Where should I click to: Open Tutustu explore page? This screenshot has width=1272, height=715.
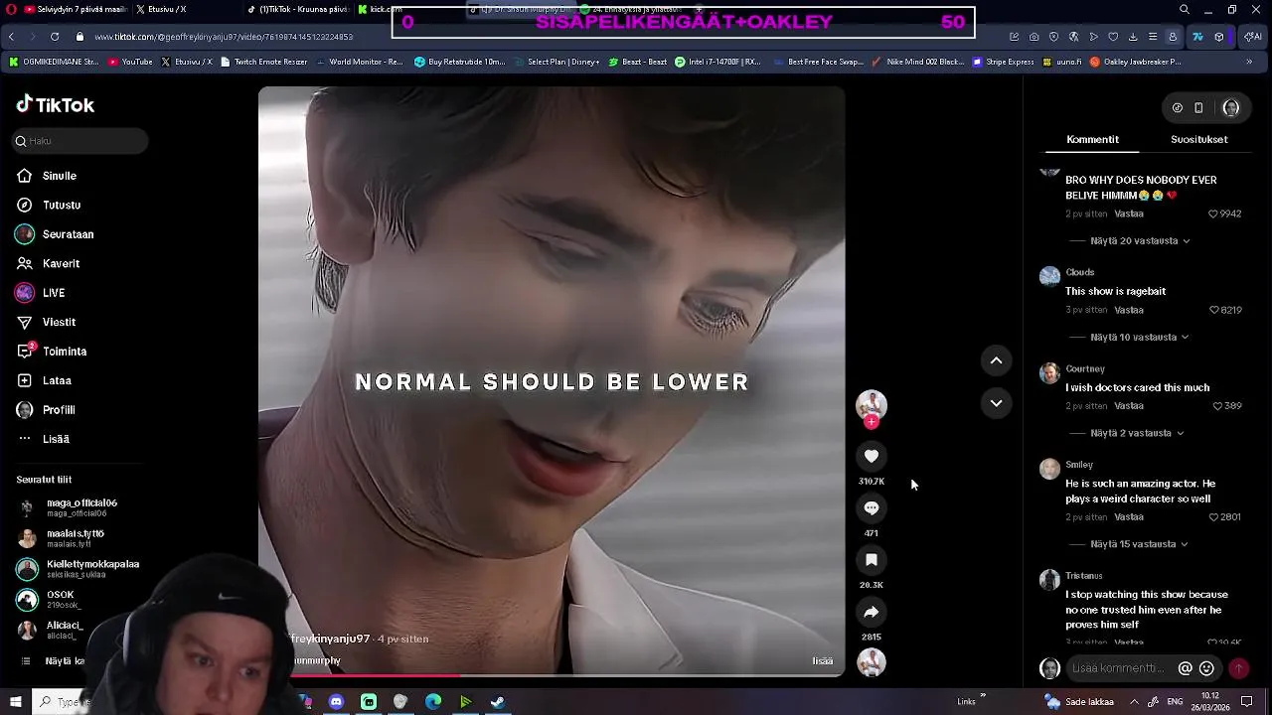point(50,205)
